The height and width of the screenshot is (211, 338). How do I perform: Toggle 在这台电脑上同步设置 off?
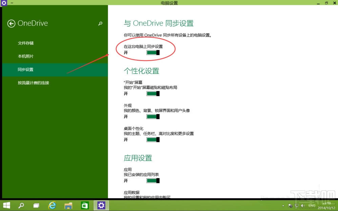(152, 53)
